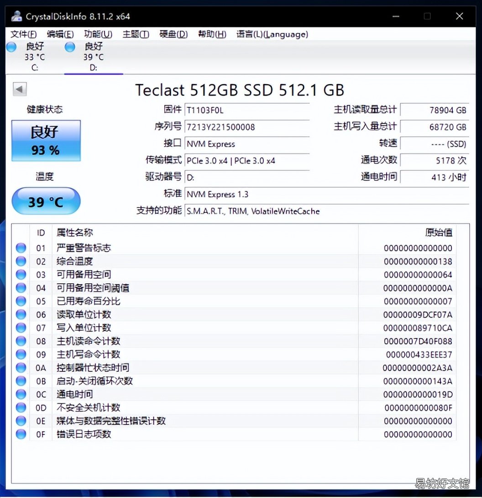The width and height of the screenshot is (482, 498).
Task: Click the 传输模式 field PCIe 3.0 x4
Action: 247,160
